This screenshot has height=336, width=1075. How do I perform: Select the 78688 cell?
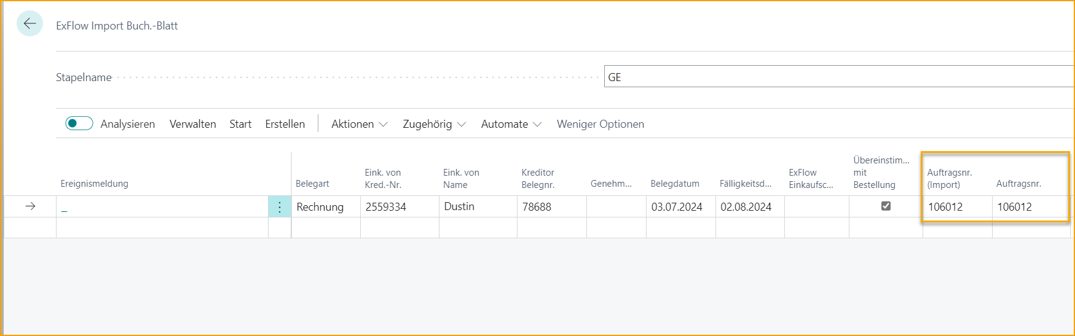[x=552, y=207]
